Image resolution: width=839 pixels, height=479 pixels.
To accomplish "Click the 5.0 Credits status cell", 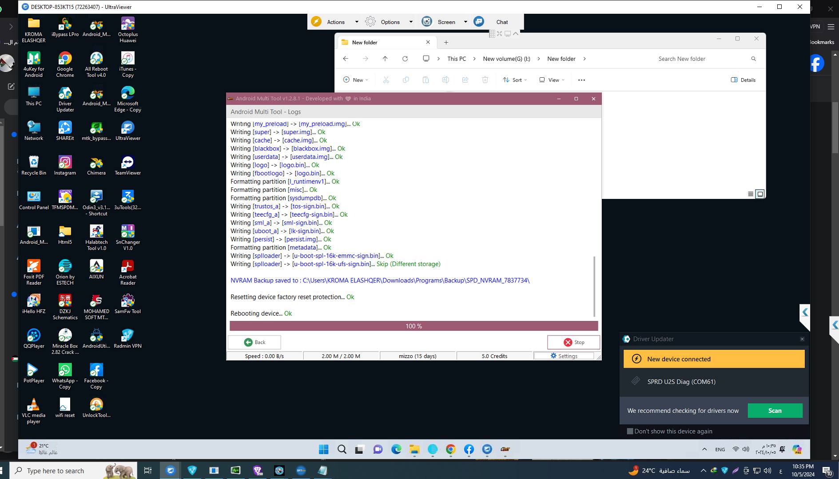I will [494, 356].
